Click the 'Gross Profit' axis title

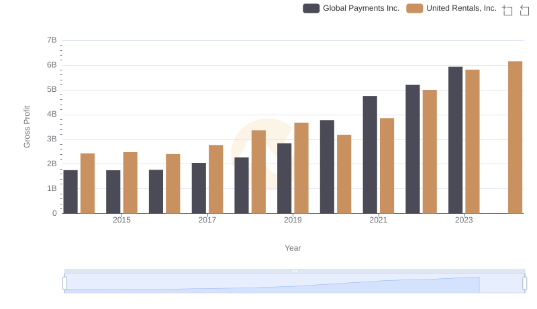click(27, 127)
